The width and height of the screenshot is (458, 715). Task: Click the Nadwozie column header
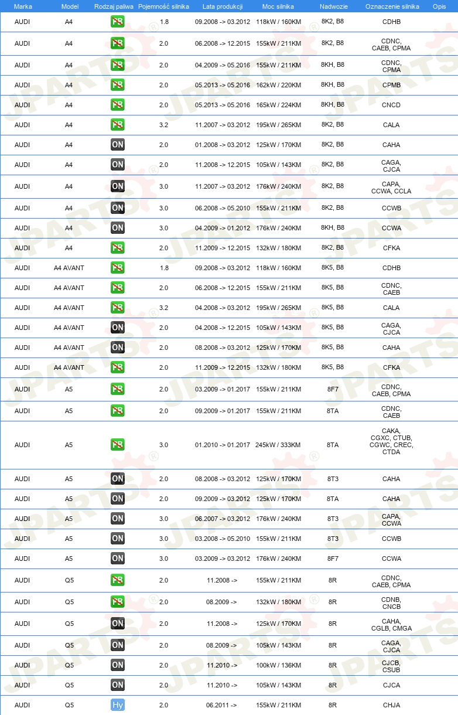pyautogui.click(x=333, y=6)
